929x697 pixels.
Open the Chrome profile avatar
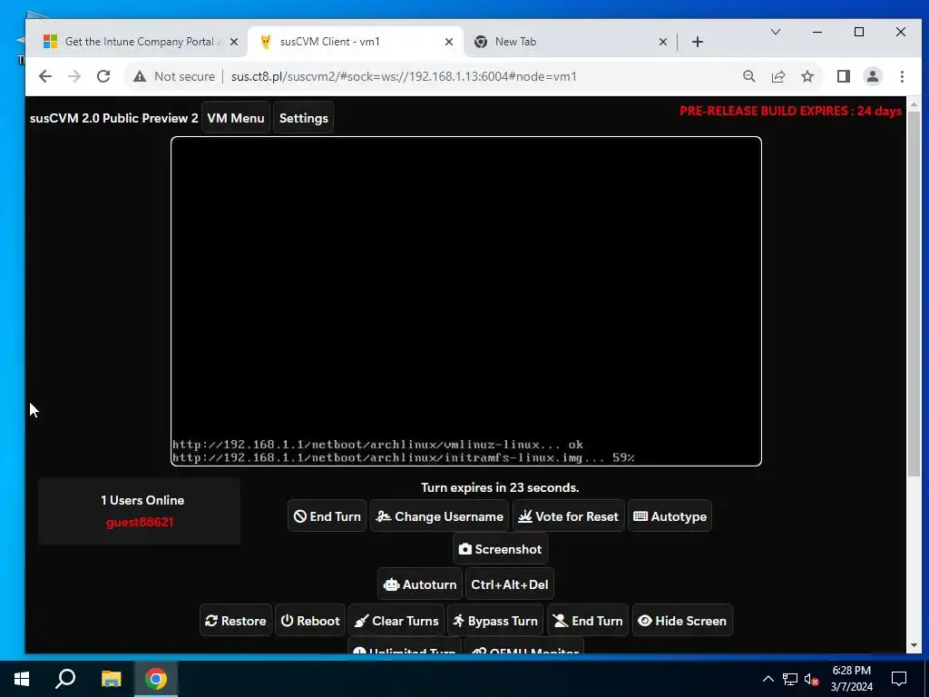click(x=872, y=76)
